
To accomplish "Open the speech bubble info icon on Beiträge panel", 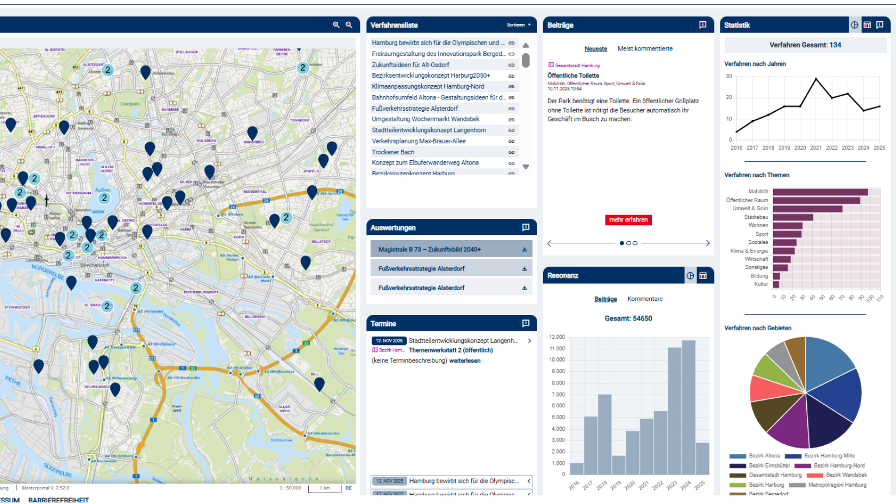I will tap(702, 24).
